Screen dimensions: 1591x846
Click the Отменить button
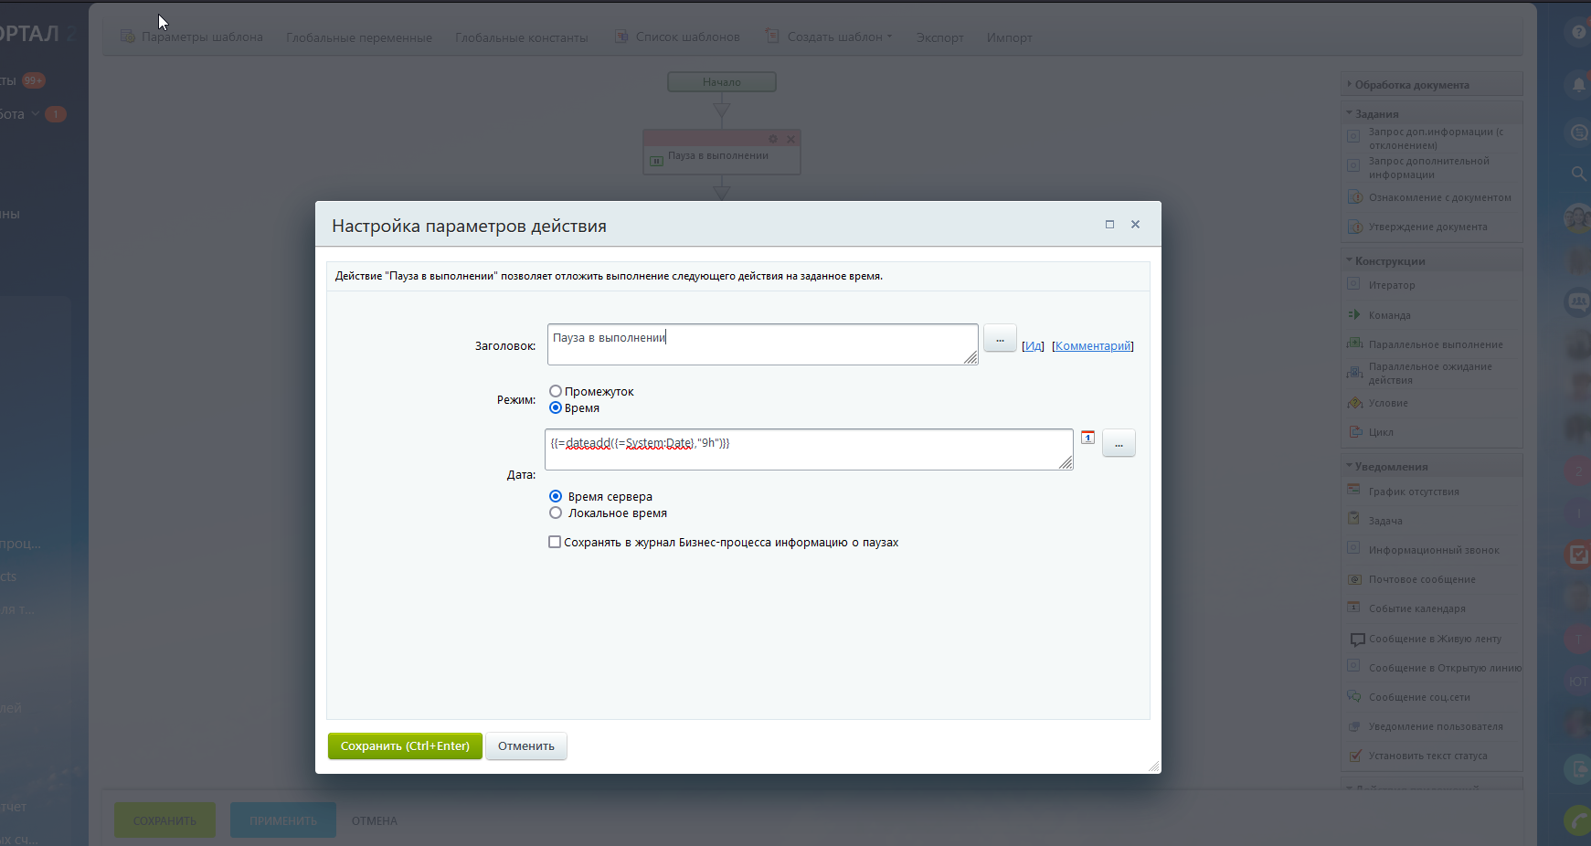[526, 746]
